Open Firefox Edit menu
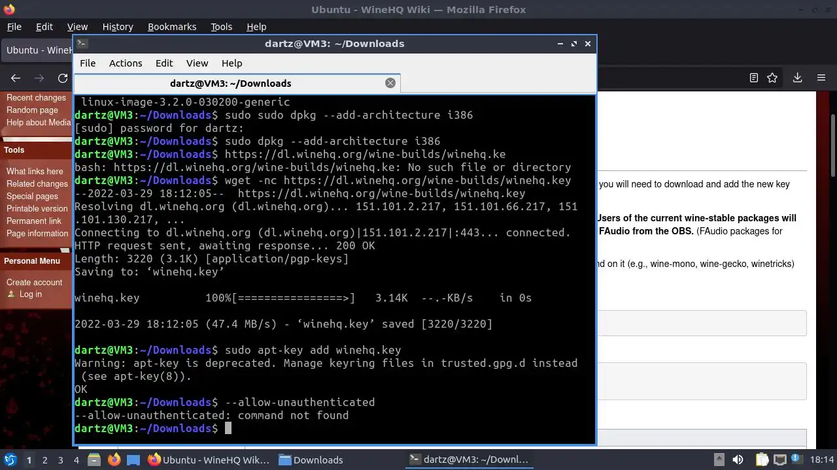 (44, 27)
